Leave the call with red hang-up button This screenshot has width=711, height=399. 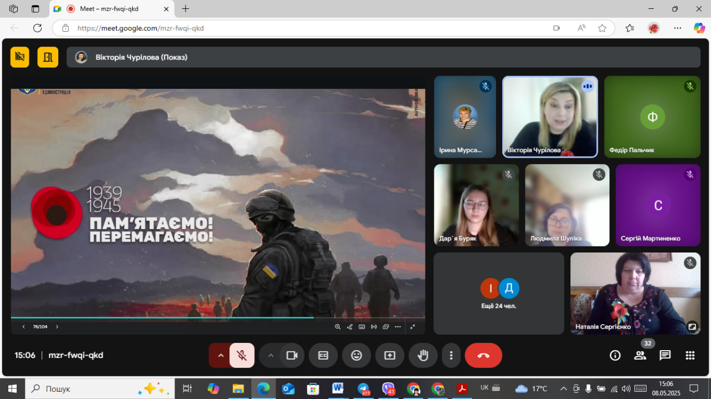point(483,355)
